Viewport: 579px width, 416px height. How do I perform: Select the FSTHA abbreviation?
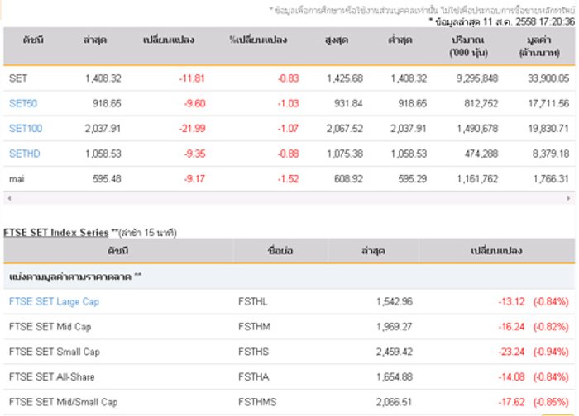[253, 377]
